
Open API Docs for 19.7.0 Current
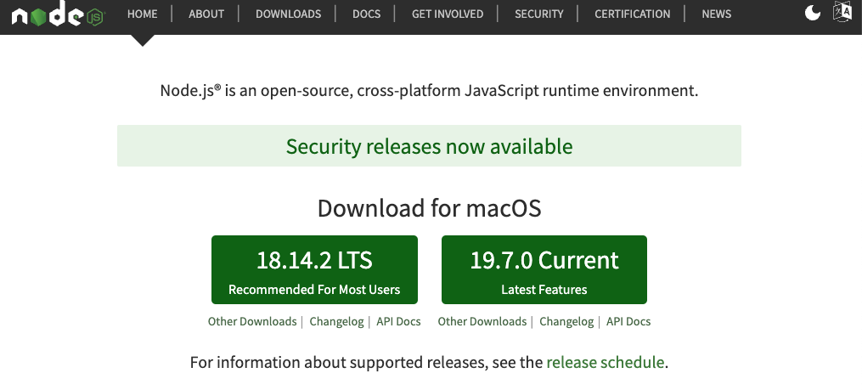tap(628, 322)
